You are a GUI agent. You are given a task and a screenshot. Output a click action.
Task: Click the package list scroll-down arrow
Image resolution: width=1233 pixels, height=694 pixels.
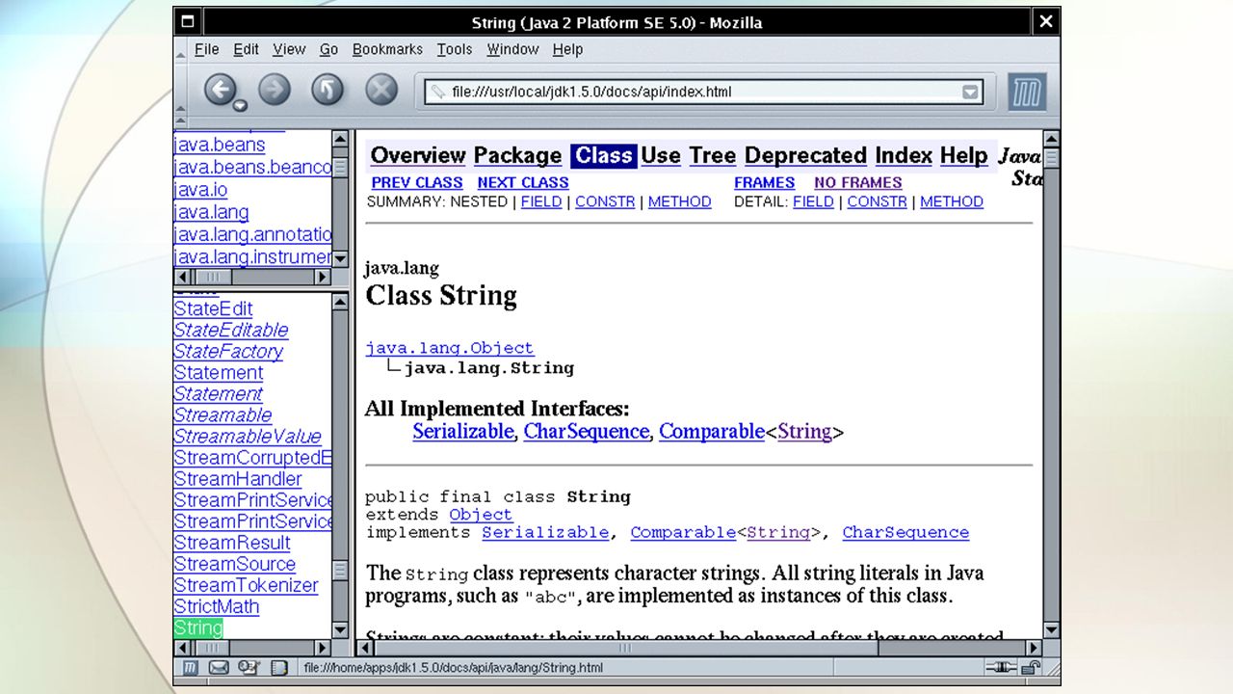pos(340,257)
